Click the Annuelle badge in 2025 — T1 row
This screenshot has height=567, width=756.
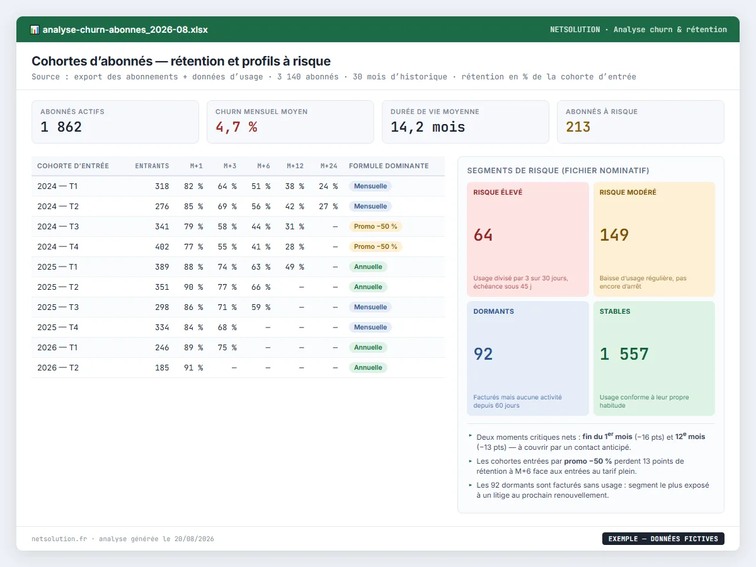368,267
